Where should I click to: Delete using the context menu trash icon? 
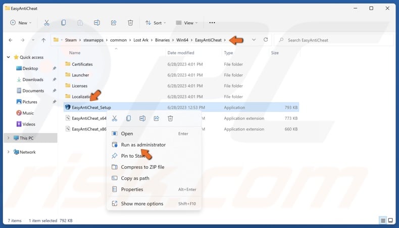pyautogui.click(x=170, y=118)
